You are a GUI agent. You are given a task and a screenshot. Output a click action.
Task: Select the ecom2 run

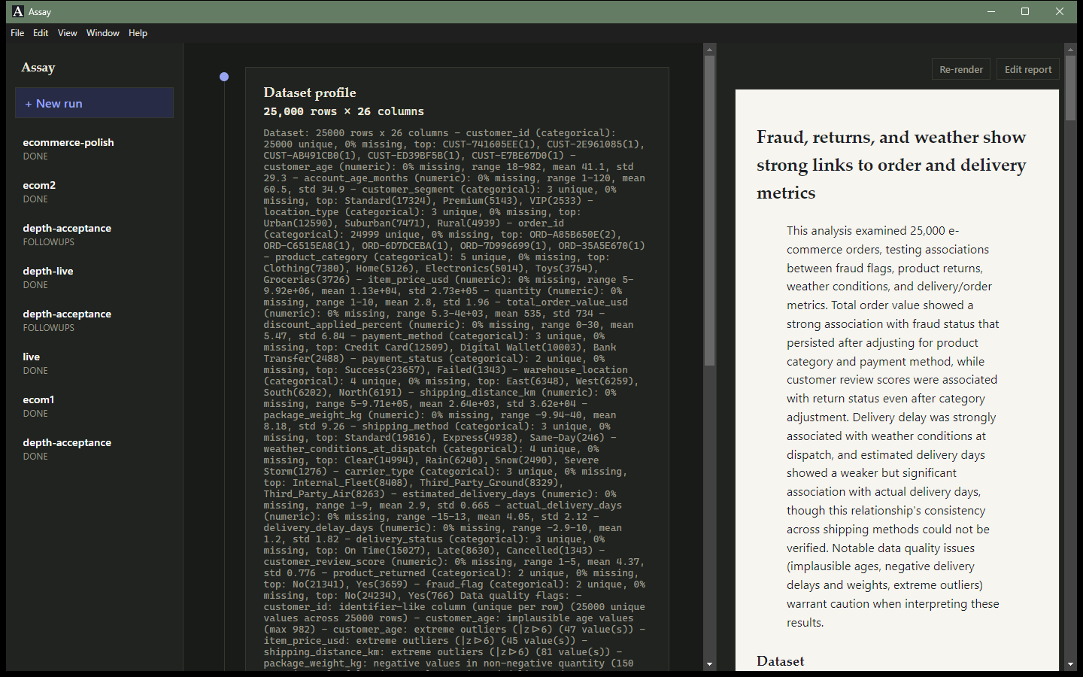click(94, 192)
